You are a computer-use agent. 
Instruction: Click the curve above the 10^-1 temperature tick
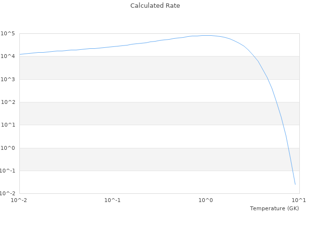(112, 47)
